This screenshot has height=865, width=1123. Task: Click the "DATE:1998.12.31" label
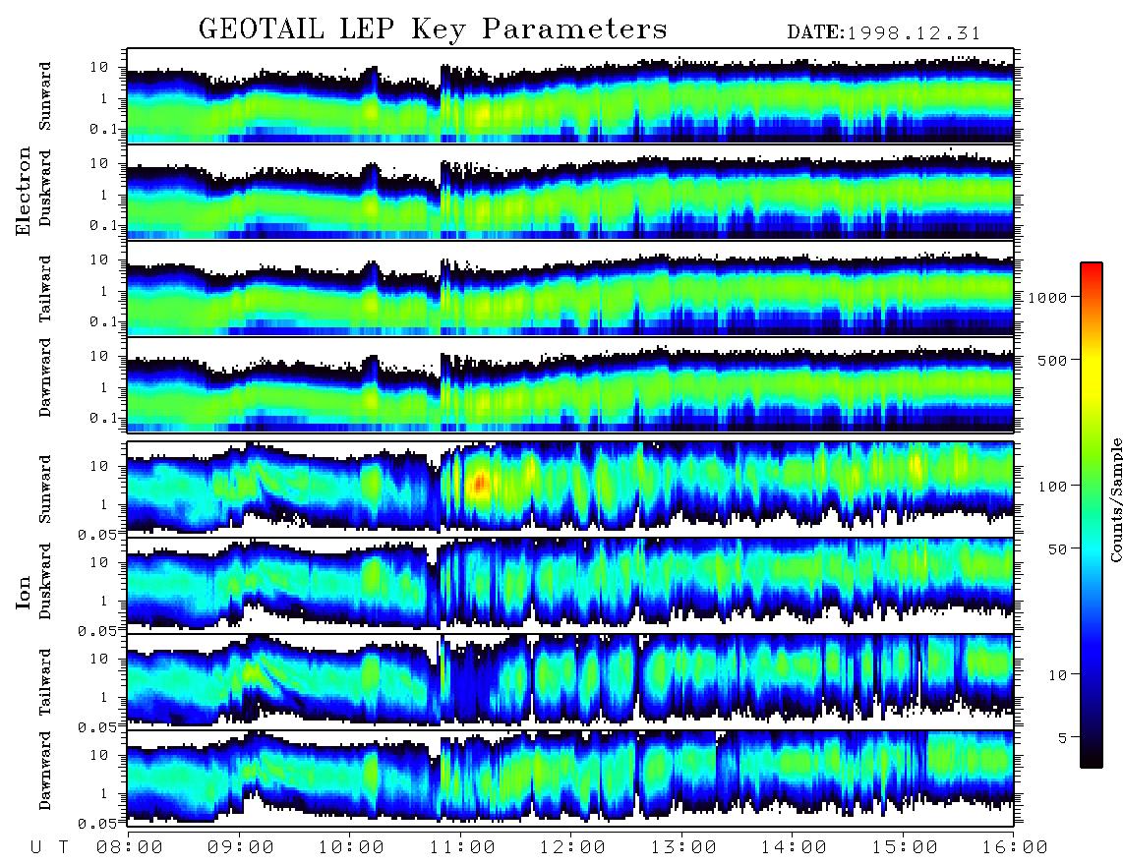click(x=884, y=32)
